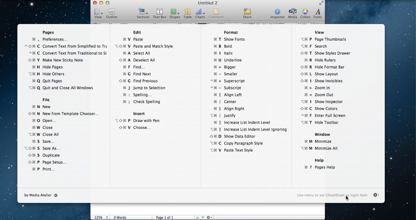Viewport: 416px width, 220px height.
Task: Click the by Media Atelier link
Action: coord(41,195)
